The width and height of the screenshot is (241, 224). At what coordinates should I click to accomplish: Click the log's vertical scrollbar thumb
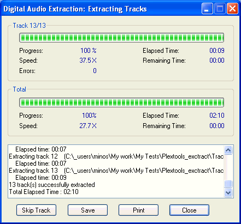(x=228, y=184)
